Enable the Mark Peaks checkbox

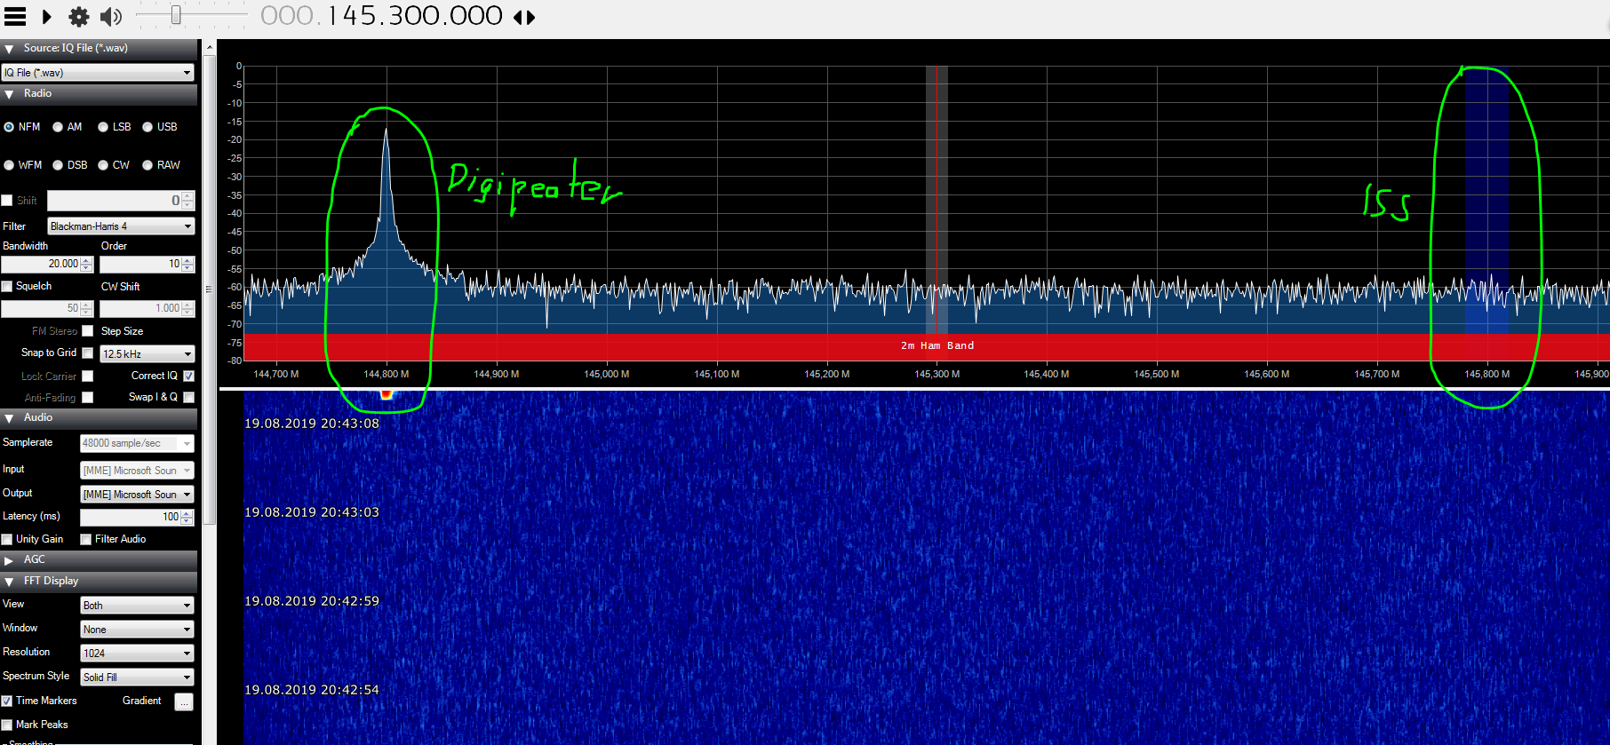[x=7, y=725]
